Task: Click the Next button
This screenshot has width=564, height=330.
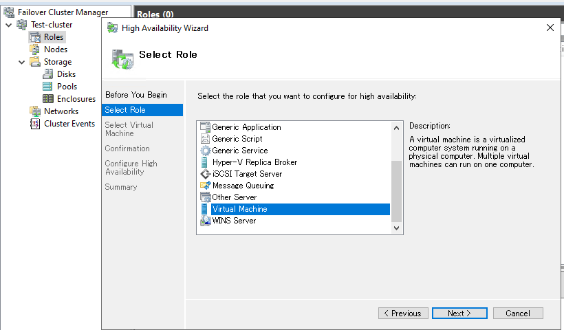Action: click(459, 313)
